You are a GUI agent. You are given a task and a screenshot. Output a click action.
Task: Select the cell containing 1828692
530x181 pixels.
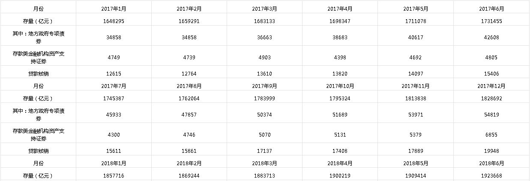pos(492,99)
